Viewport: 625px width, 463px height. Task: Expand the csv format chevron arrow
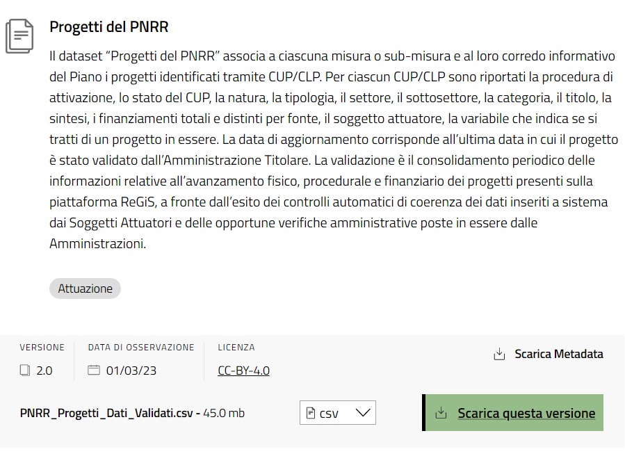(x=363, y=413)
